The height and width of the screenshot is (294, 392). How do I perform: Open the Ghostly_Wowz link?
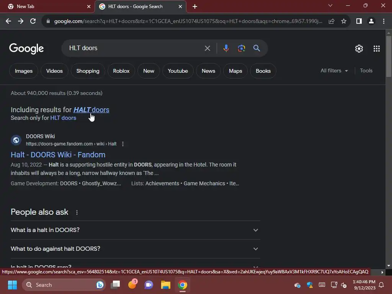(101, 183)
